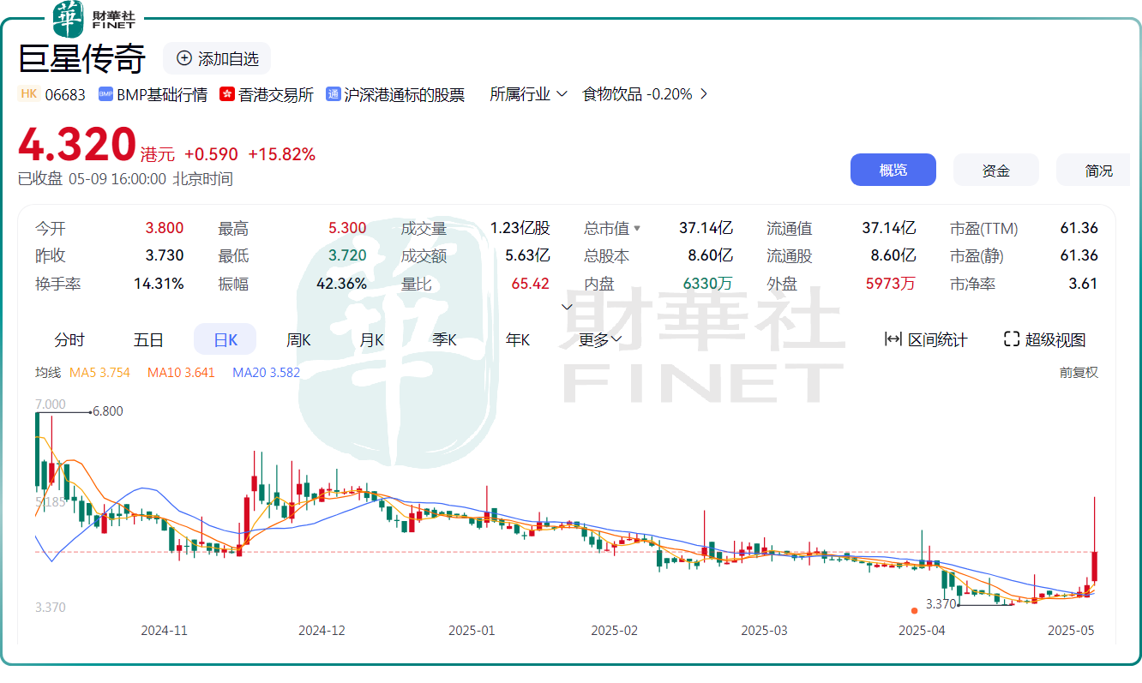Click the 香港交易所 red flag icon
The width and height of the screenshot is (1142, 683).
[227, 94]
